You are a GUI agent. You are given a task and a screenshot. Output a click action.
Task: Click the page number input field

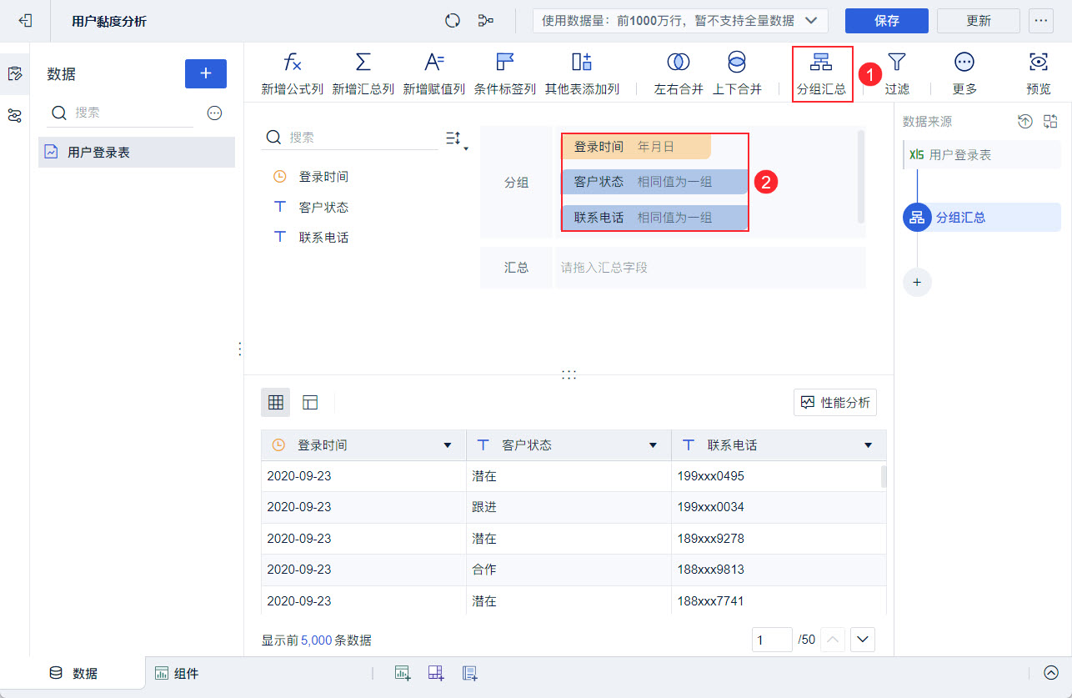(x=772, y=640)
